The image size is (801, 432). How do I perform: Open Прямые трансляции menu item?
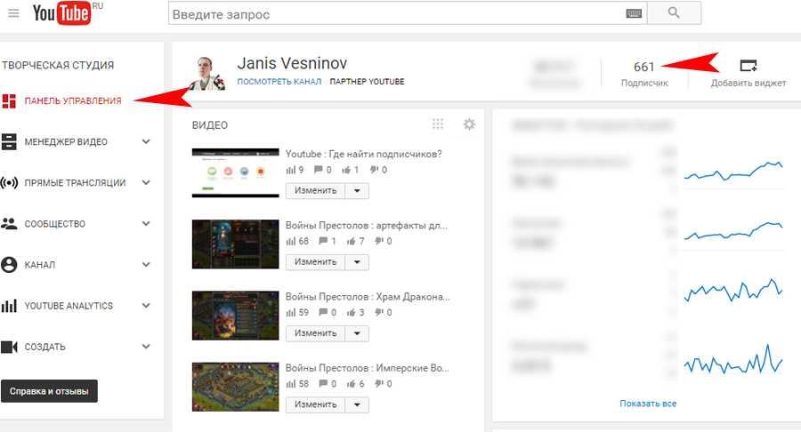[75, 182]
